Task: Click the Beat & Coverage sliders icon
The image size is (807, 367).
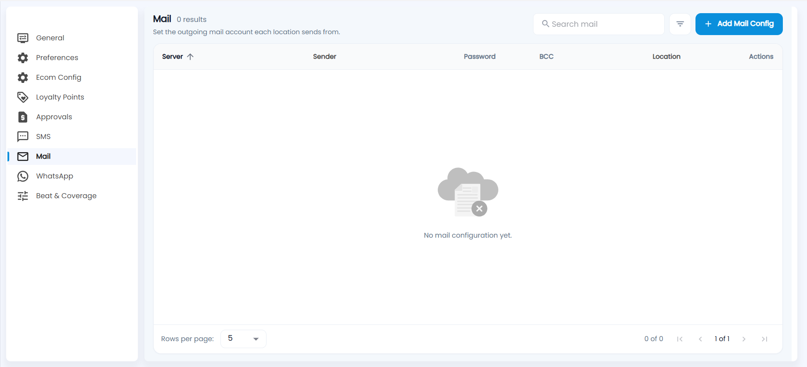Action: (23, 196)
